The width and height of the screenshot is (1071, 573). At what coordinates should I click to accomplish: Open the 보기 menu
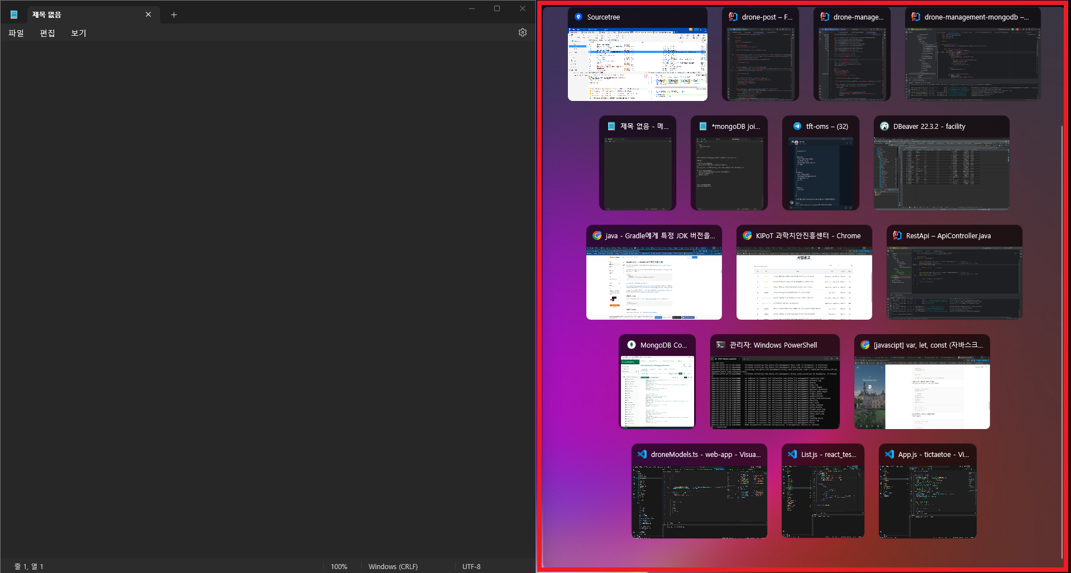click(x=79, y=33)
